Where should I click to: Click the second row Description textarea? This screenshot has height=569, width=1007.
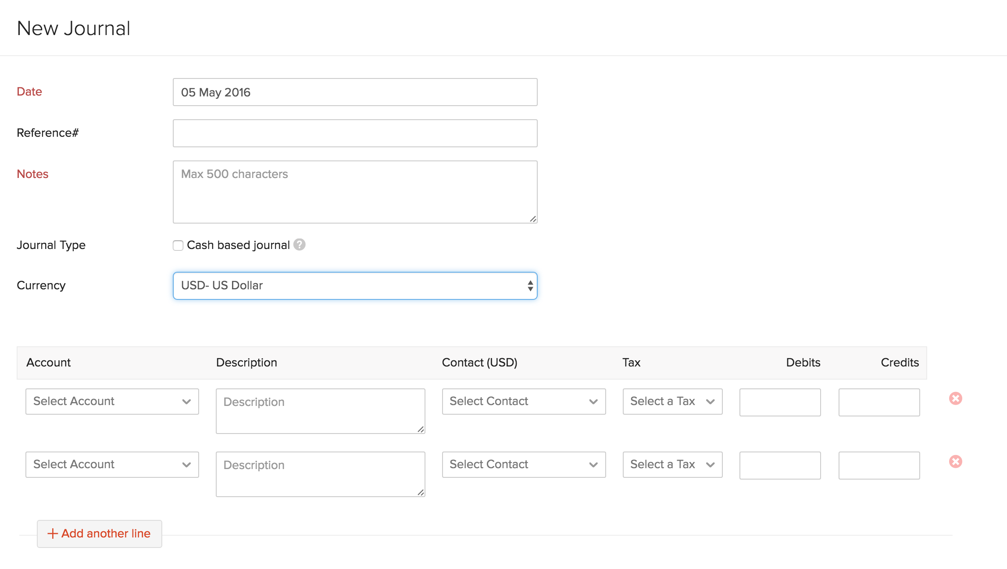pos(320,474)
